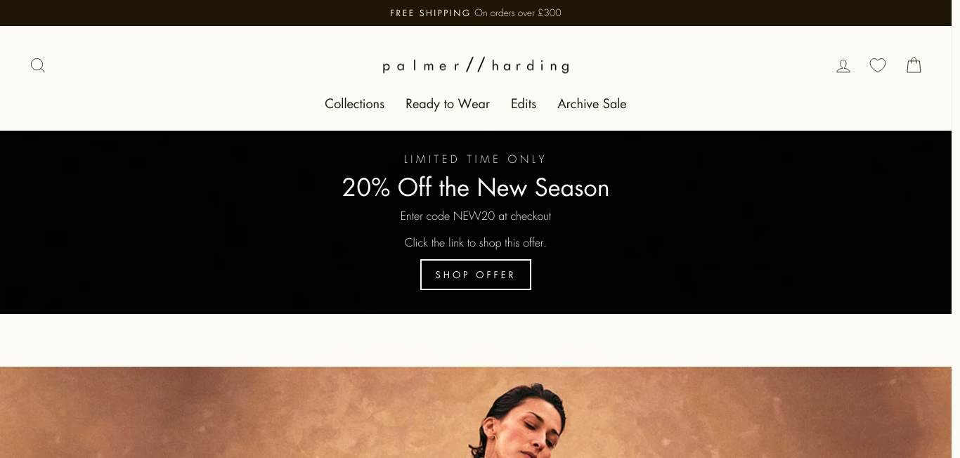The image size is (960, 458).
Task: Click the SHOP OFFER button
Action: (x=476, y=275)
